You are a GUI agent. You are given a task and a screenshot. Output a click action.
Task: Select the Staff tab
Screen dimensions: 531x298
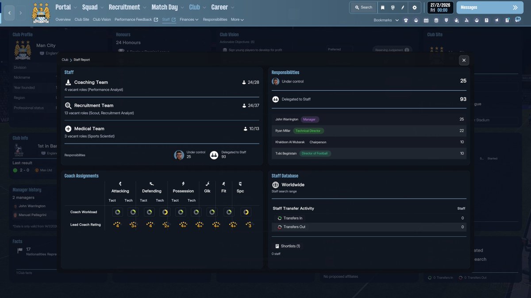pos(169,19)
